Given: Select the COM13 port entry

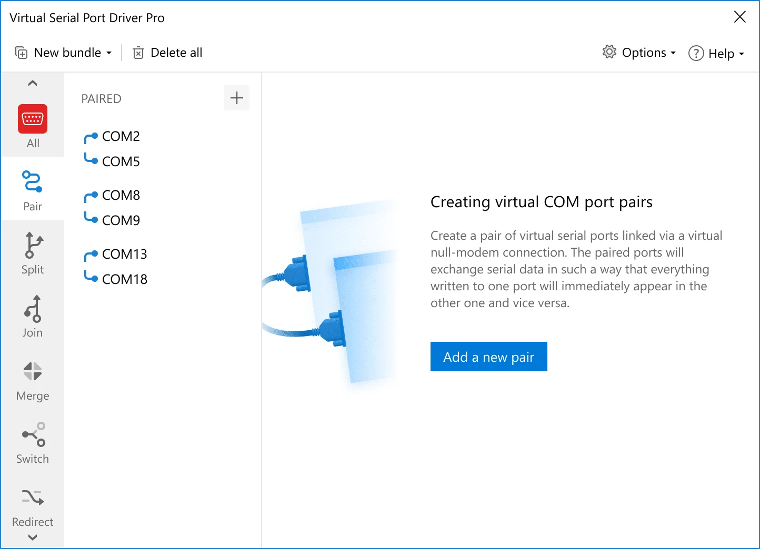Looking at the screenshot, I should (x=125, y=254).
